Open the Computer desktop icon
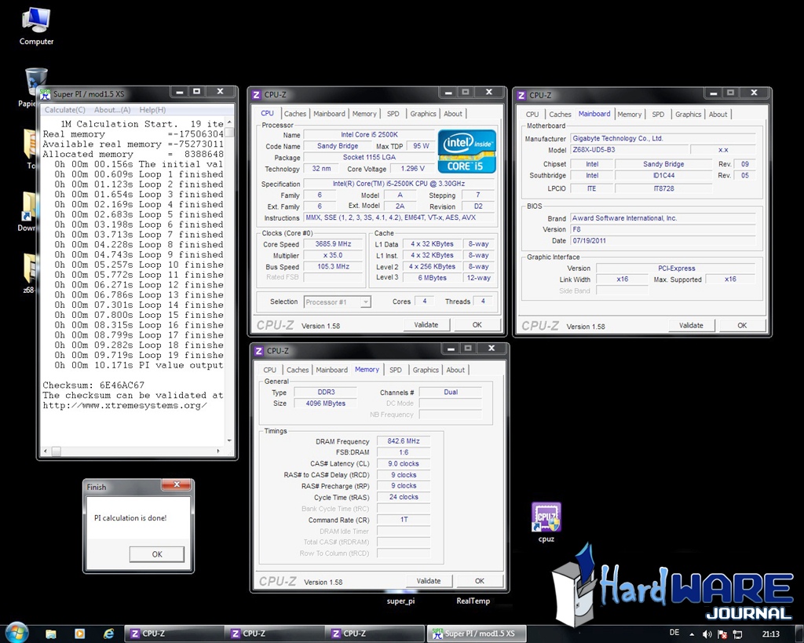 [x=36, y=22]
